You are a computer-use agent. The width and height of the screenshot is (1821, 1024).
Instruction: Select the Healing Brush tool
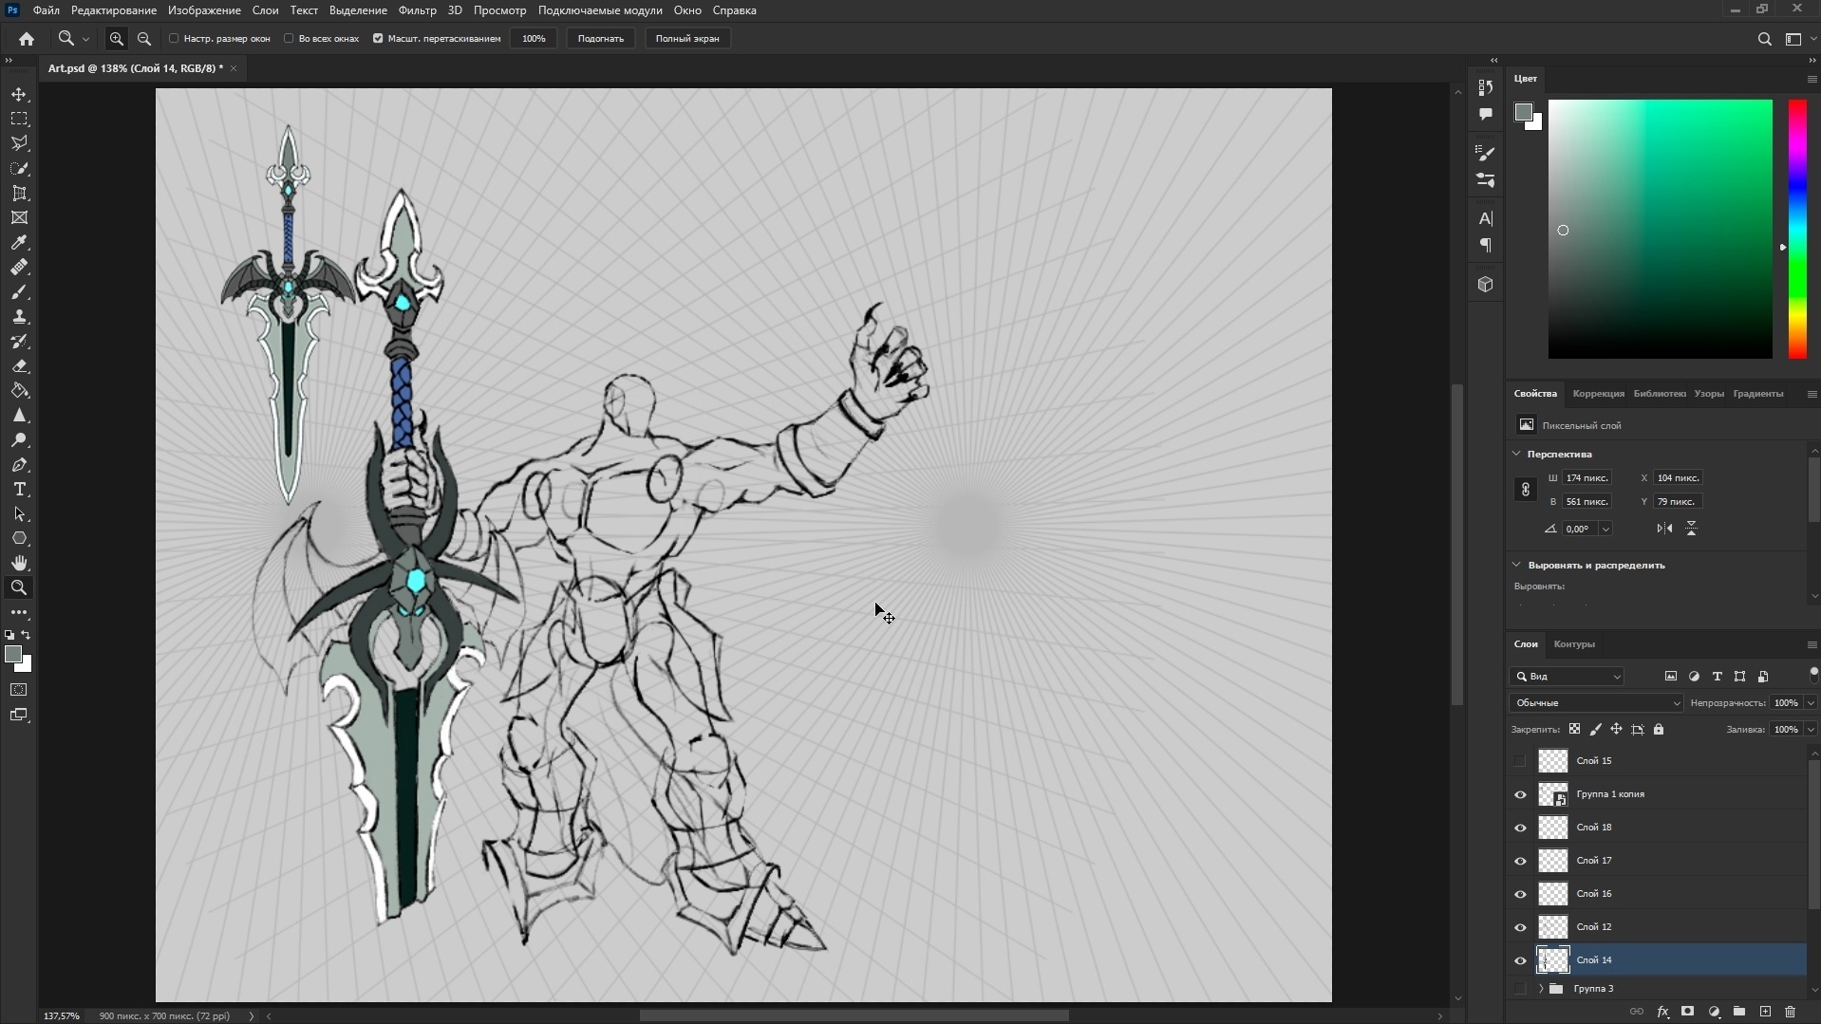click(19, 268)
